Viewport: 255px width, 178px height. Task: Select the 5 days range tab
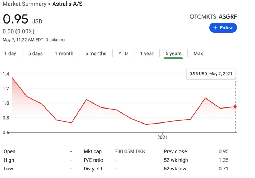point(35,53)
